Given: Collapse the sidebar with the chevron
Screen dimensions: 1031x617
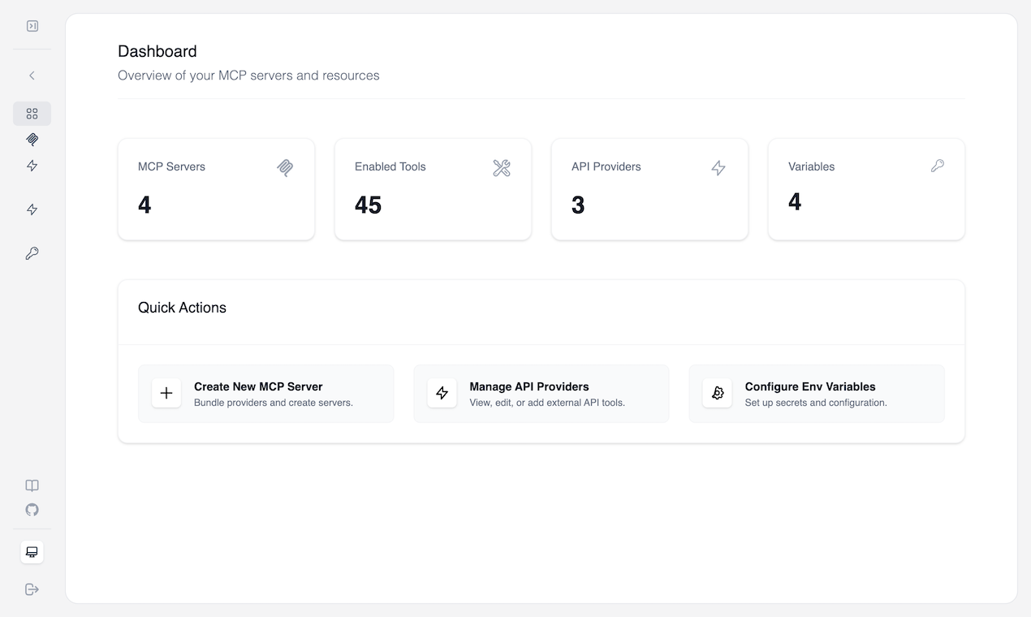Looking at the screenshot, I should [32, 75].
